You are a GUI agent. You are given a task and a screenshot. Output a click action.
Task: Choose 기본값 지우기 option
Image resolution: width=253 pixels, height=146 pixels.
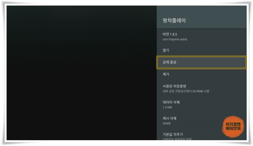202,135
